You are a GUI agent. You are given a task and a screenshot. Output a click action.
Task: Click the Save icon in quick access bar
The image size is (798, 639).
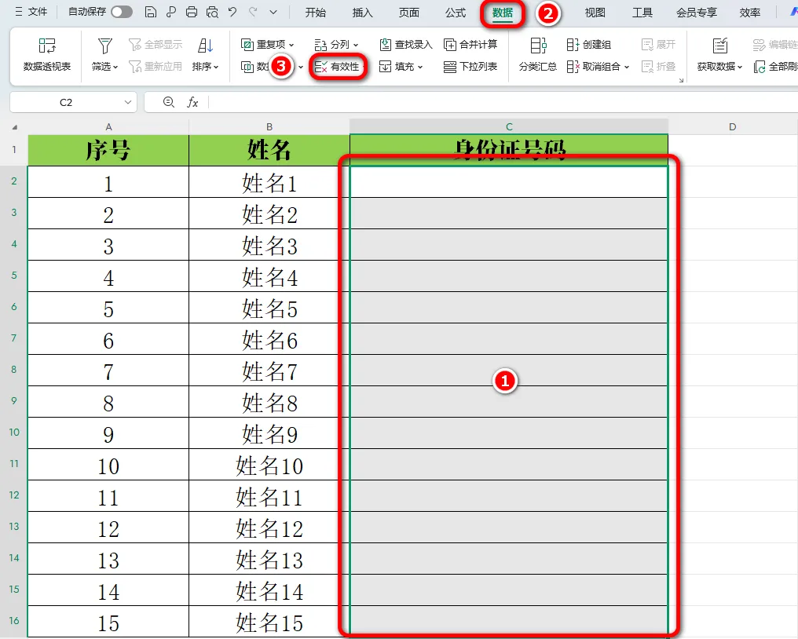click(x=151, y=12)
